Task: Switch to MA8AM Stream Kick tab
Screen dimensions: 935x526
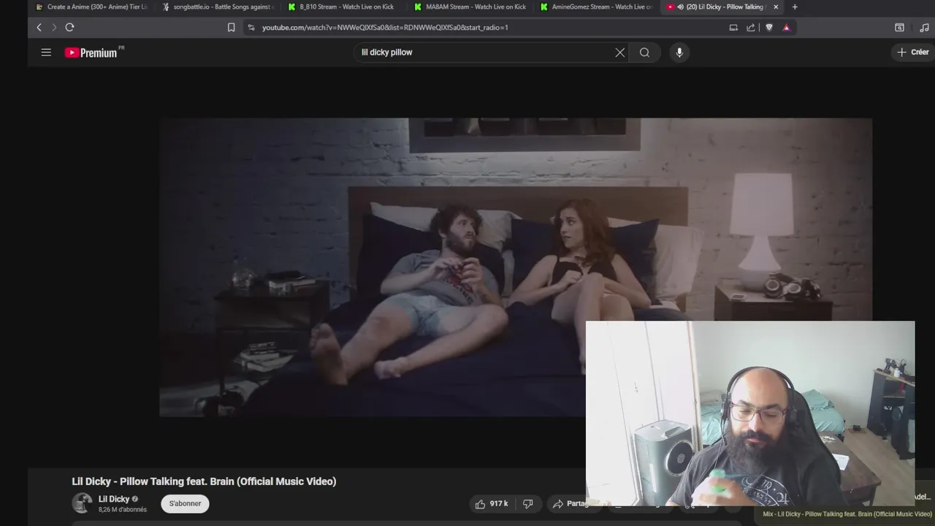Action: click(470, 7)
